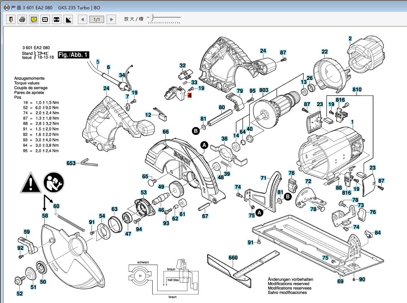Click part number 7 label

pyautogui.click(x=127, y=96)
